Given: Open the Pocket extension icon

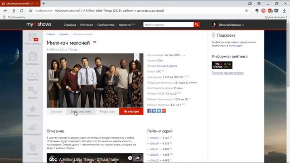Looking at the screenshot, I should pos(276,11).
